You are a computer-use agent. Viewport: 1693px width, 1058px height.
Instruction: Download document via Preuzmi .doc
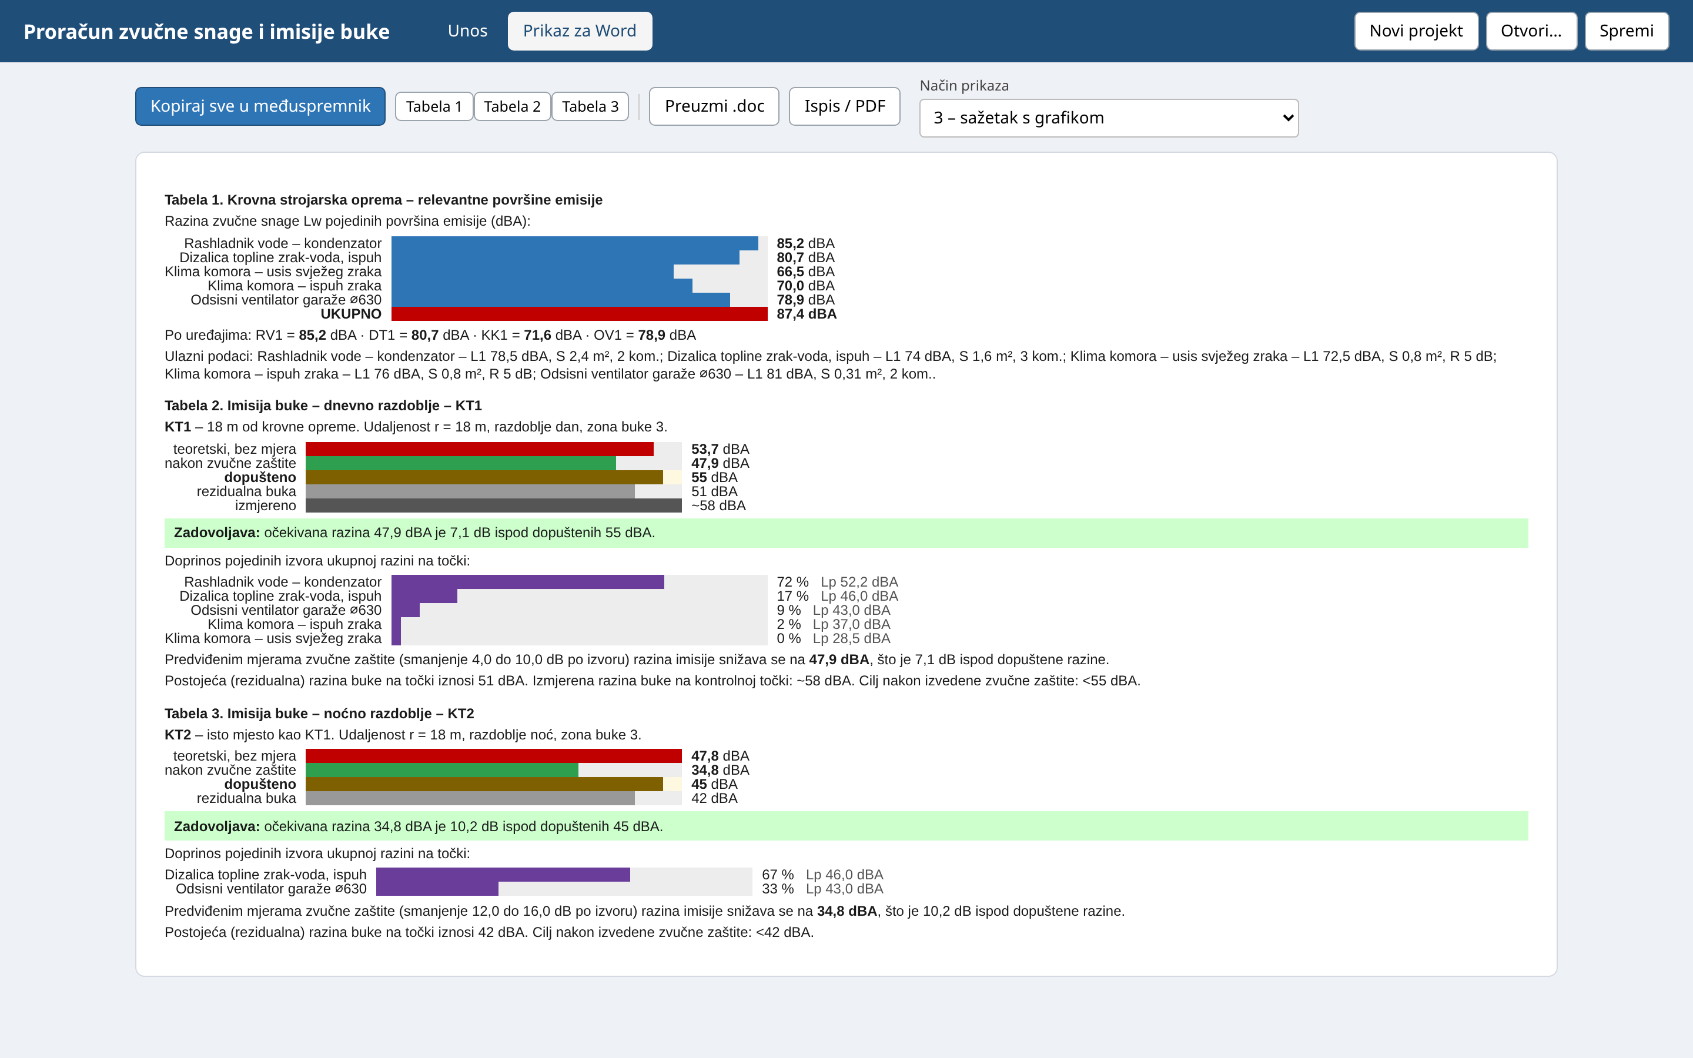(714, 106)
